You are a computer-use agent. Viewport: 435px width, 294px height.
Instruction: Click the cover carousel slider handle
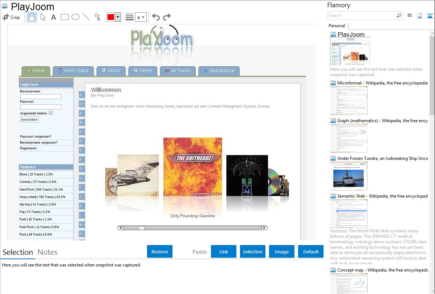(142, 228)
